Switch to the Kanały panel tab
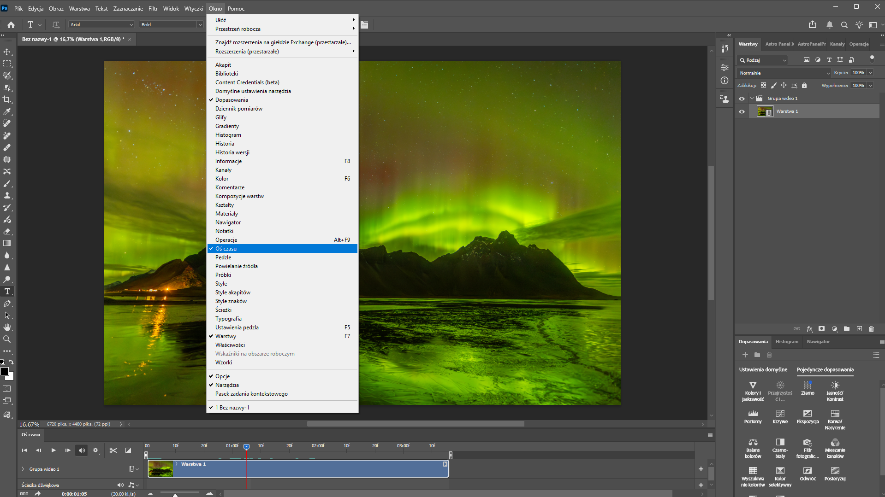Image resolution: width=885 pixels, height=497 pixels. pos(837,44)
